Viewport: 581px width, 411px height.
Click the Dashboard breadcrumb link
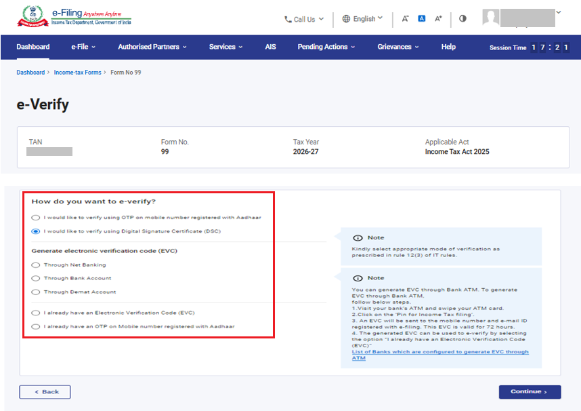point(30,73)
